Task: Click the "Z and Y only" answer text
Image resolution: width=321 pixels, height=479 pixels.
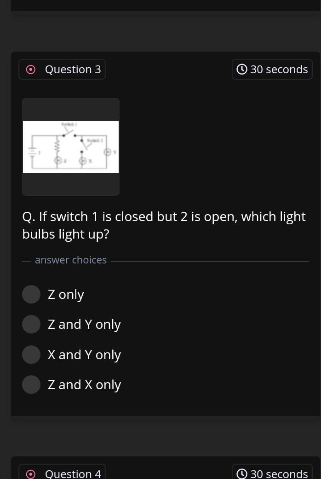Action: (84, 325)
